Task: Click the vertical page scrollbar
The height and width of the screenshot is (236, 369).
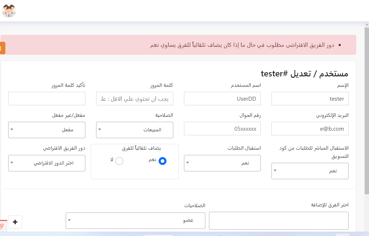Action: click(366, 107)
